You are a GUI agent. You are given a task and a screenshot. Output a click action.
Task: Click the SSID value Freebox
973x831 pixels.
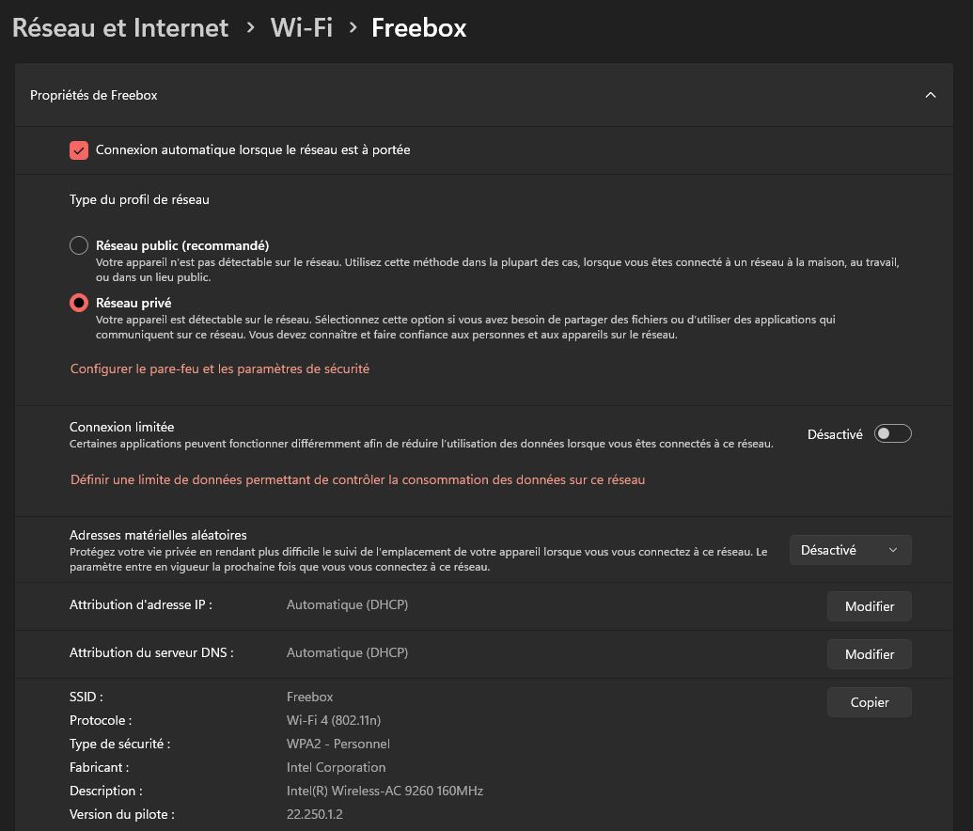pos(309,697)
